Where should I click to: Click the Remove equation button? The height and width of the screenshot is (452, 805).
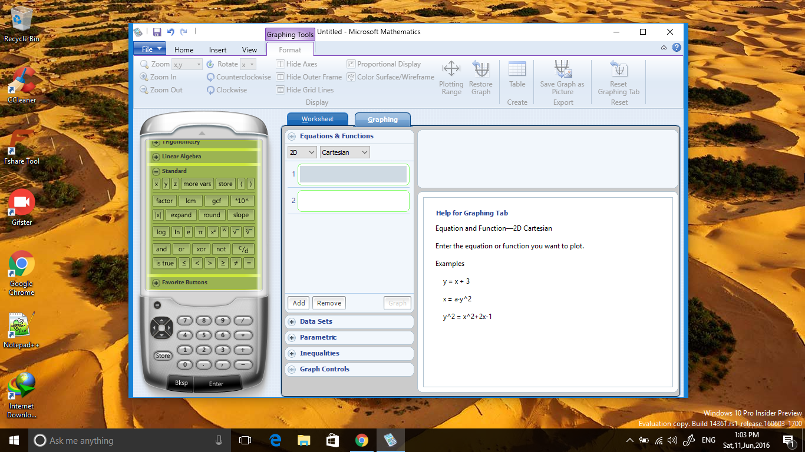pos(329,303)
